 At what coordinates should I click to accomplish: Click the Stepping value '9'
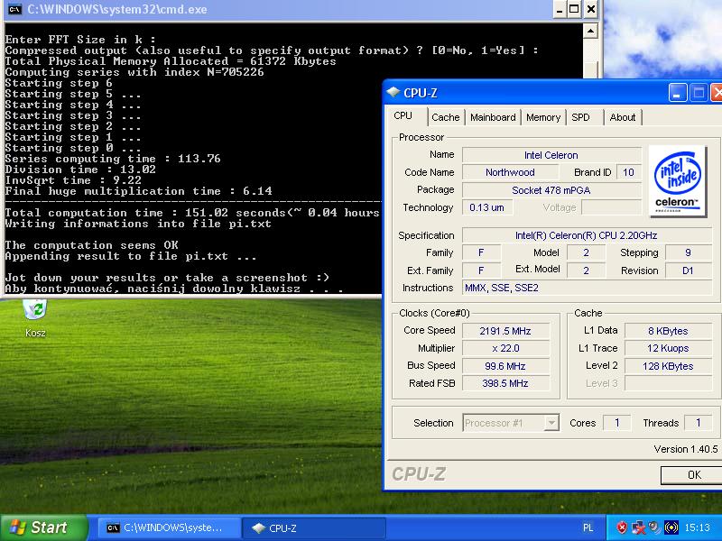tap(689, 252)
